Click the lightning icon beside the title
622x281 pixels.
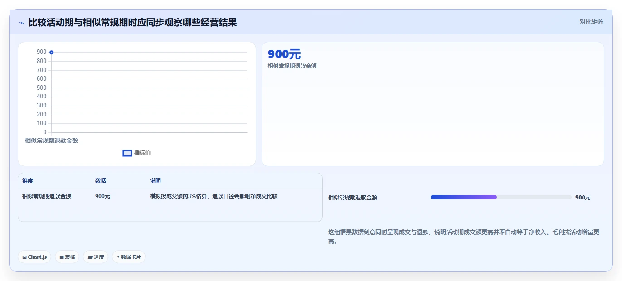pyautogui.click(x=22, y=23)
